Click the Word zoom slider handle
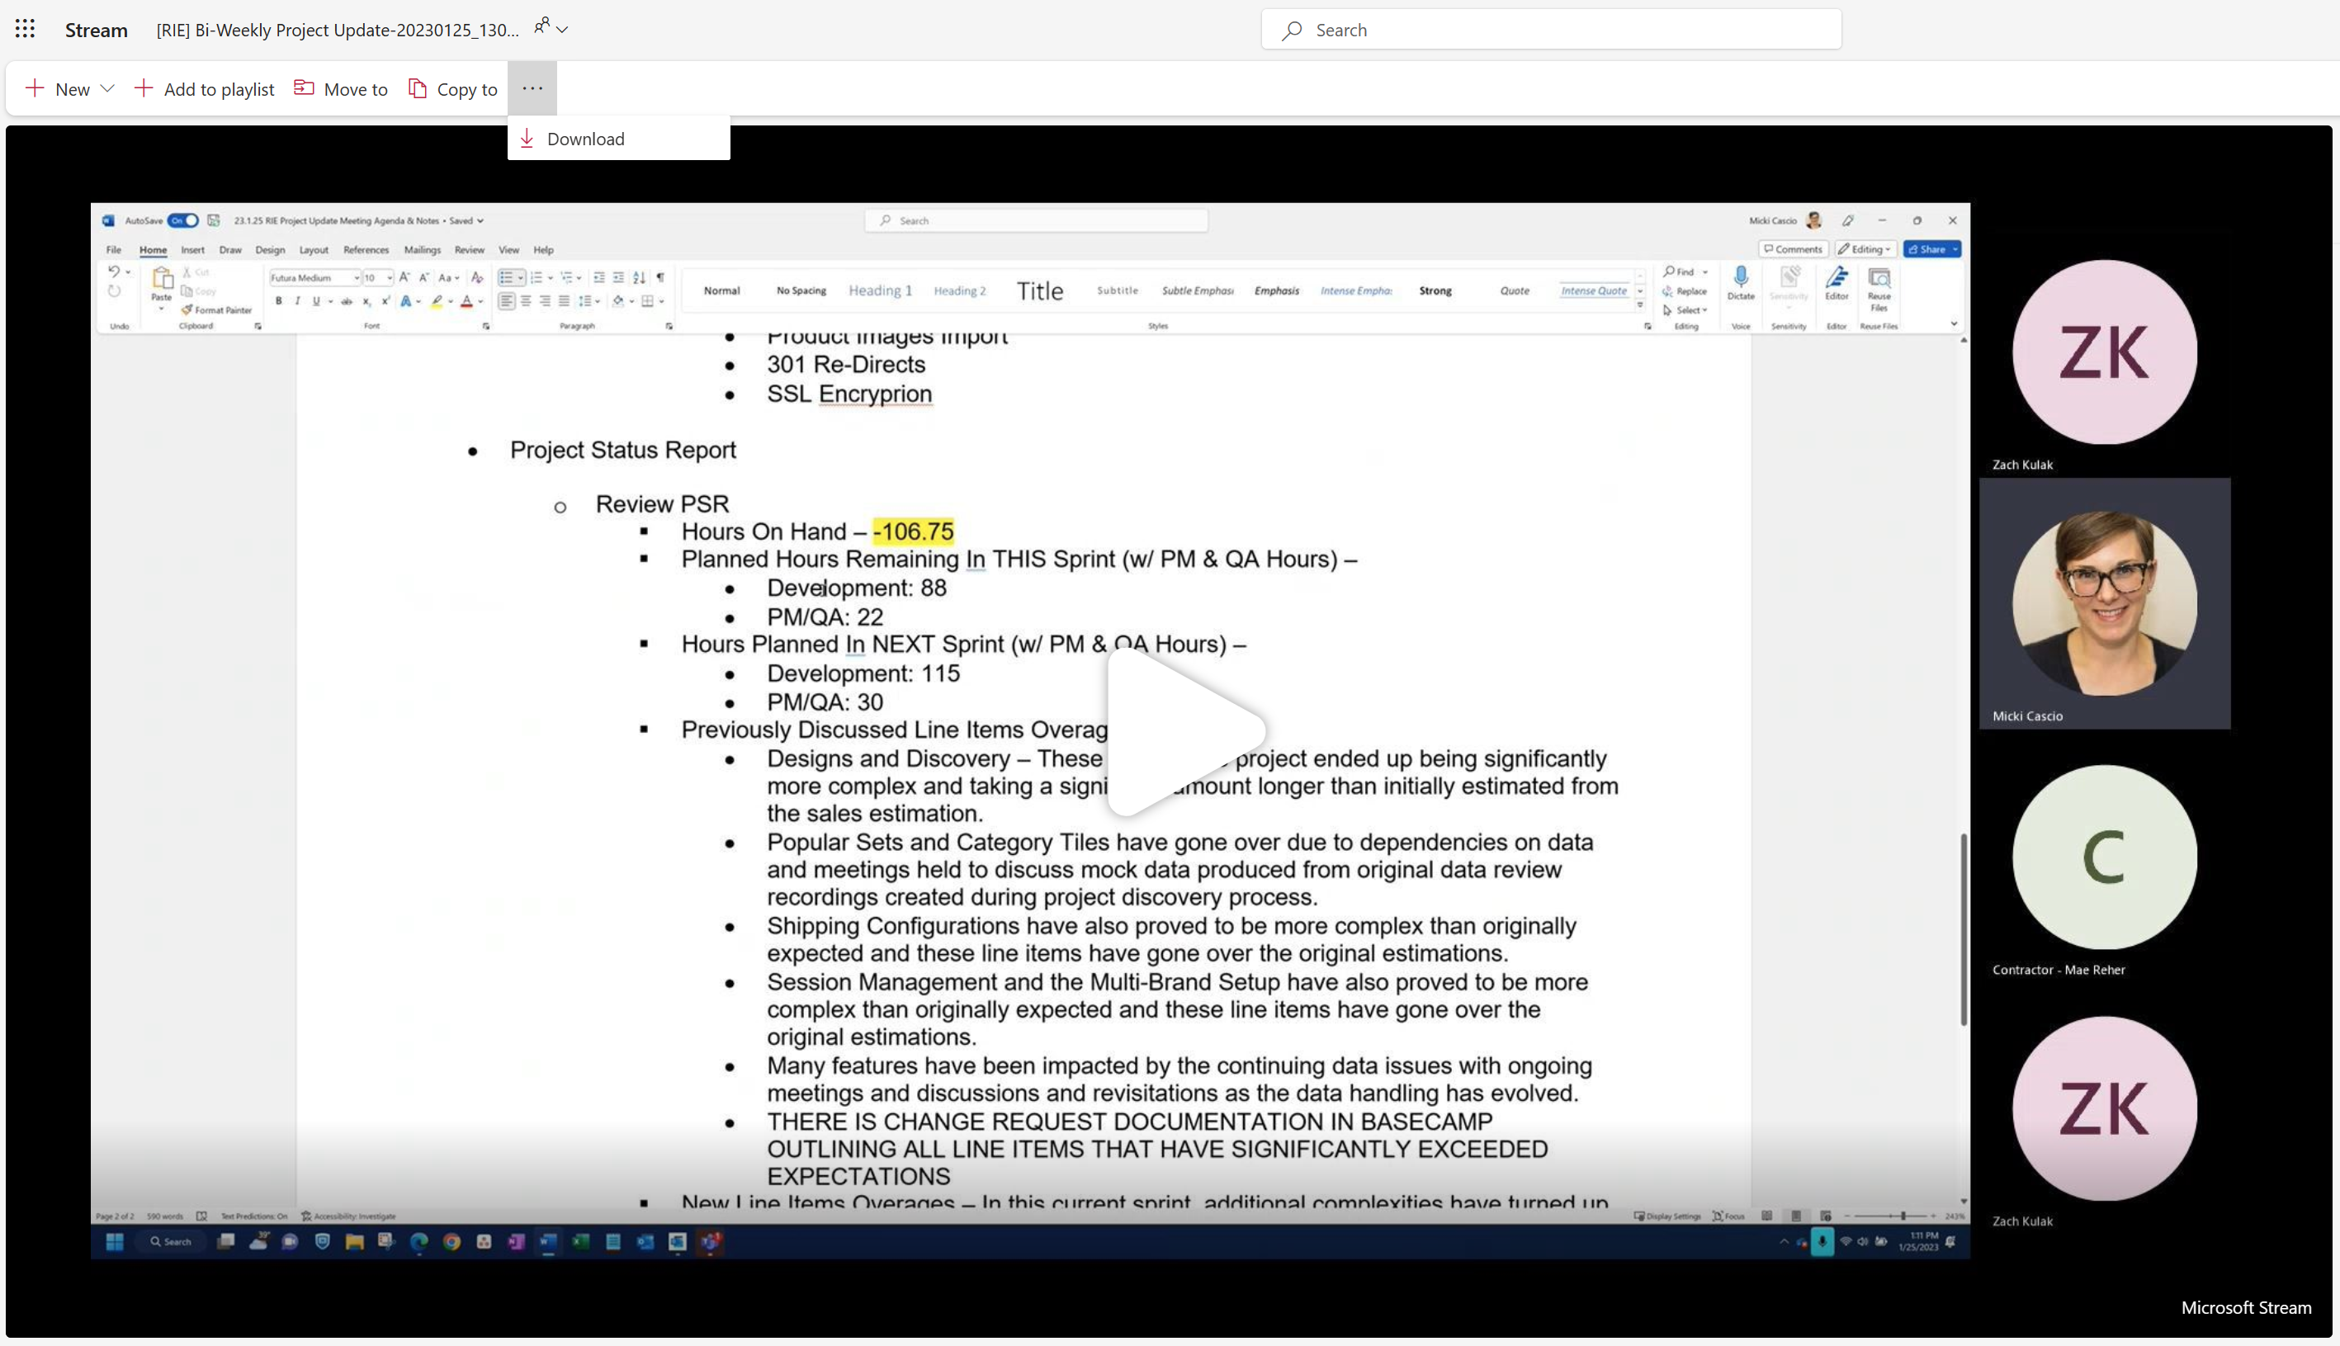 1902,1216
